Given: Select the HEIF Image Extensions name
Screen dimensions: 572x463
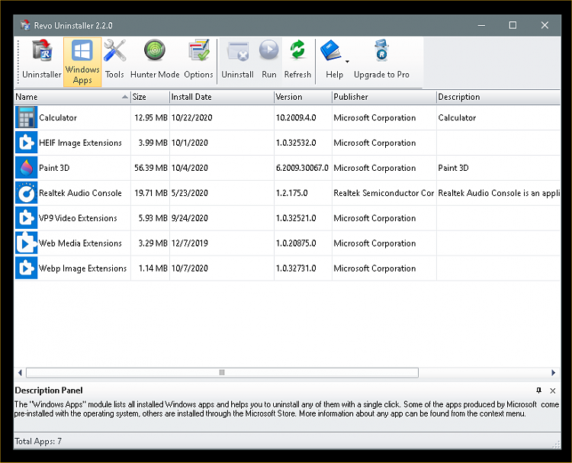Looking at the screenshot, I should pos(80,143).
